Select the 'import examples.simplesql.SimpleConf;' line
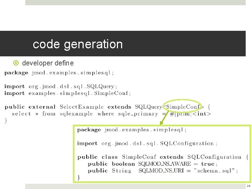The width and height of the screenshot is (252, 189). coord(68,93)
